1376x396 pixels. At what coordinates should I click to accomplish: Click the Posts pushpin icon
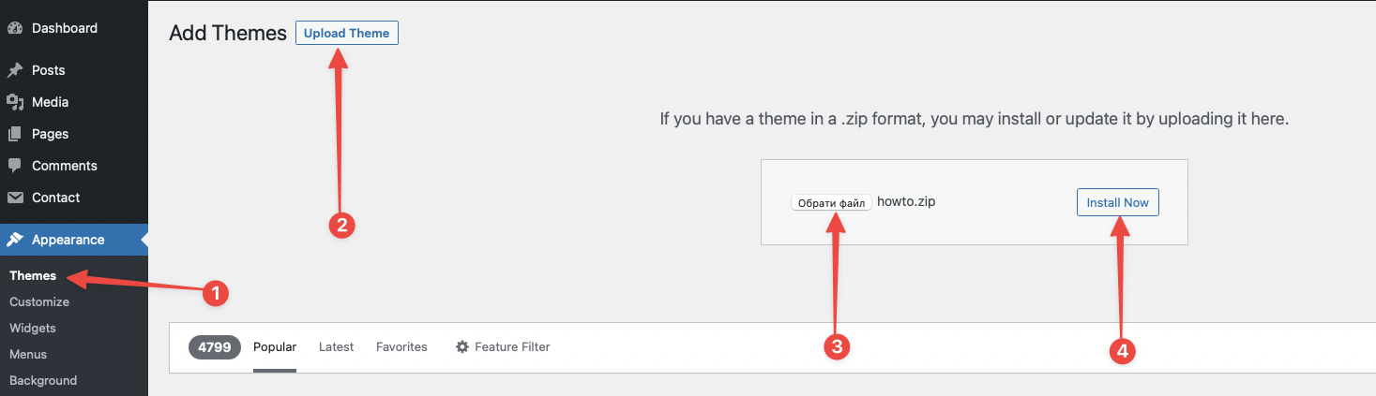pyautogui.click(x=14, y=70)
